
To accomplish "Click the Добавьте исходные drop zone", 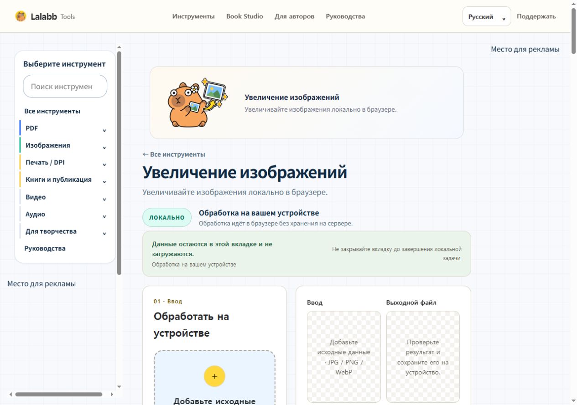I will (x=214, y=378).
